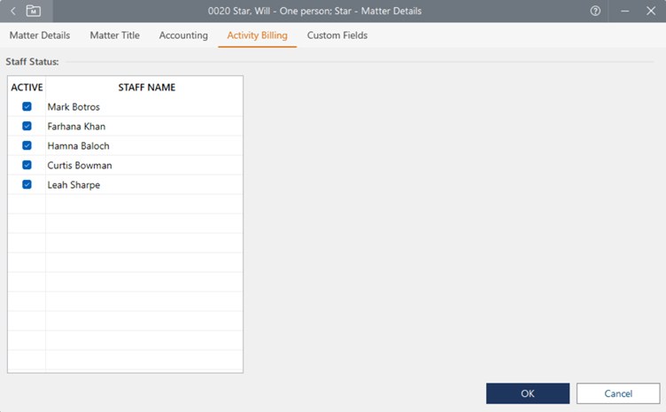Close the Matter Details window
666x412 pixels.
point(650,11)
